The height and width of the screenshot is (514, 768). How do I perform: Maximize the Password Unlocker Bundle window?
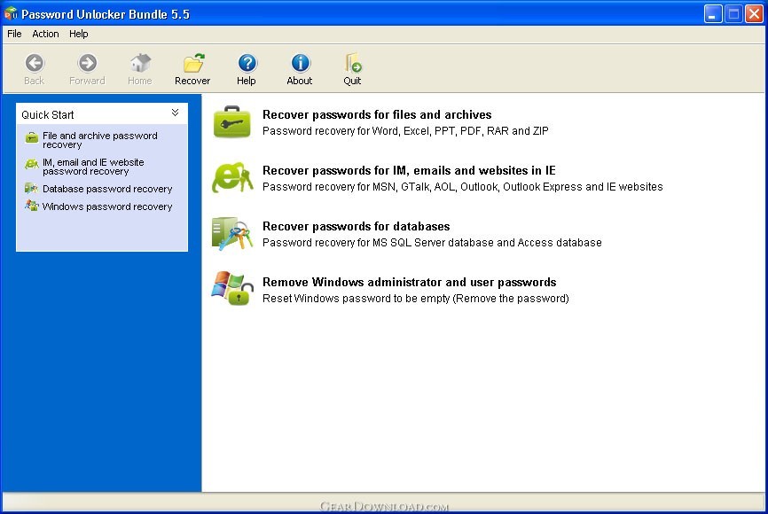(x=733, y=13)
